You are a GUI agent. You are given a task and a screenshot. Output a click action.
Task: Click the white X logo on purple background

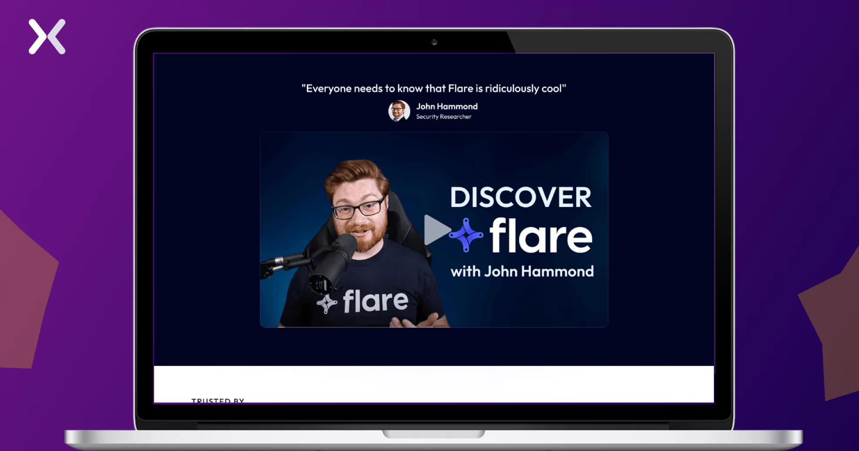pyautogui.click(x=47, y=37)
